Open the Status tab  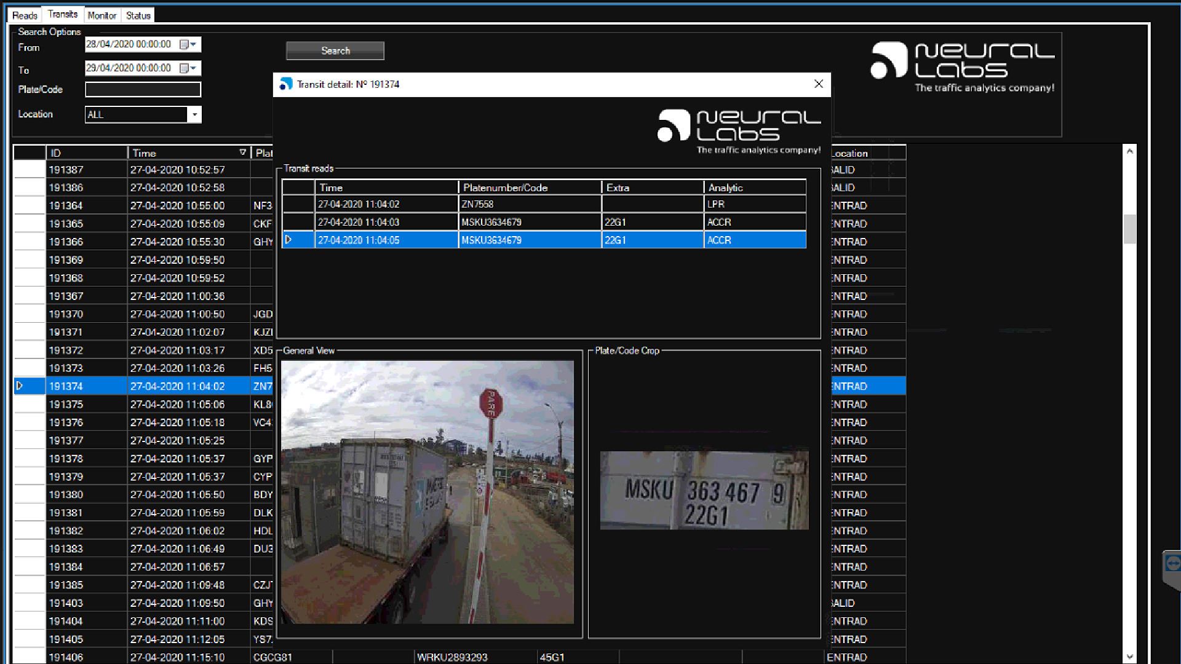[x=138, y=15]
